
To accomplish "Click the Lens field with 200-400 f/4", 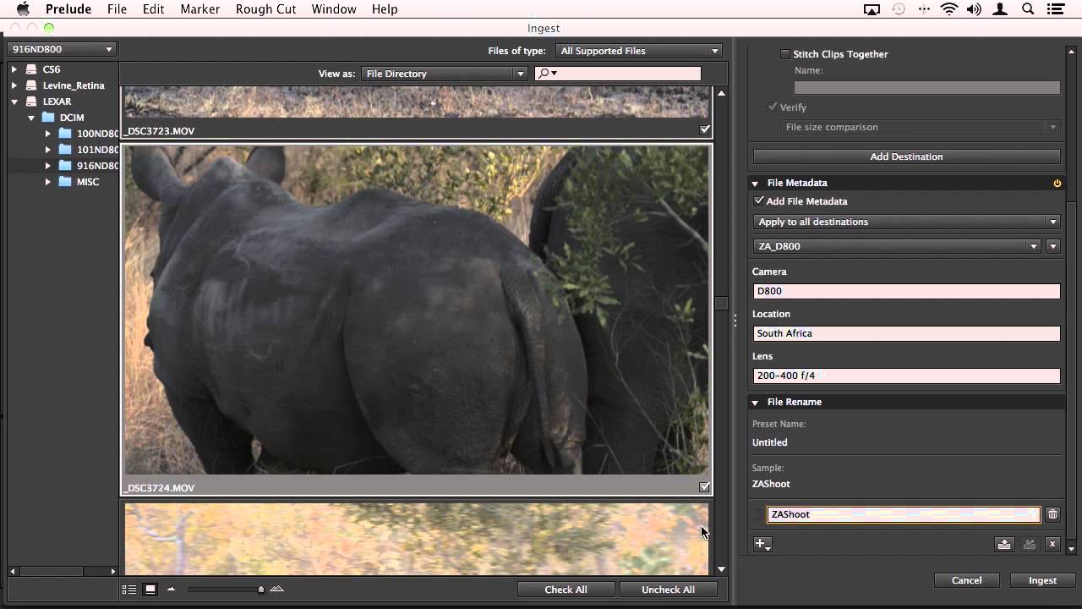I will coord(906,376).
